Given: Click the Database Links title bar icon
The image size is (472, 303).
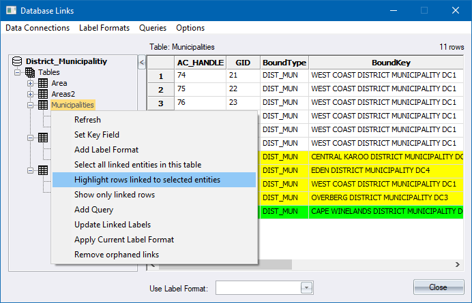Looking at the screenshot, I should pos(10,11).
